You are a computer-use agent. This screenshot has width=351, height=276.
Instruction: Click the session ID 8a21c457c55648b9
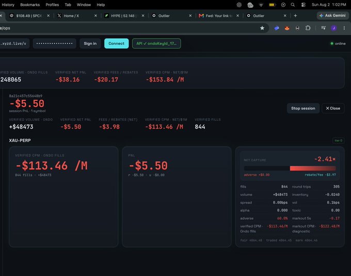coord(26,96)
